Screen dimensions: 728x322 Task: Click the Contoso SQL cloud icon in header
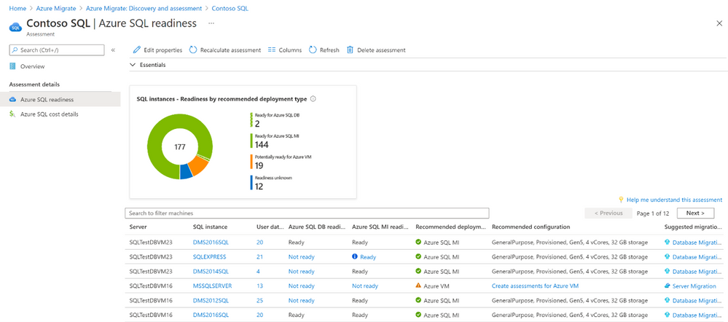16,27
